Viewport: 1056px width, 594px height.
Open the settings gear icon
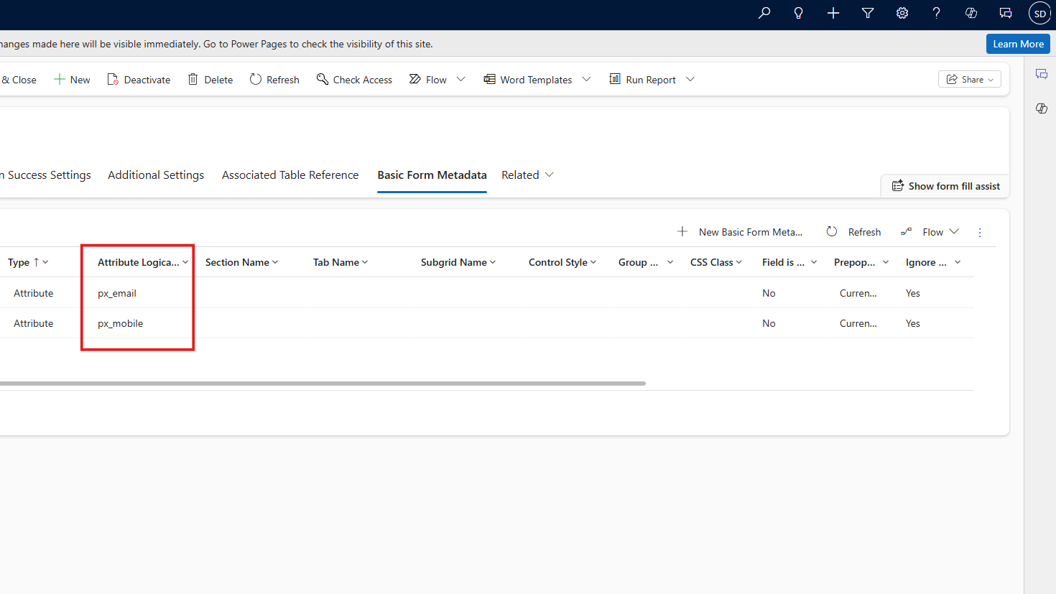[x=902, y=13]
